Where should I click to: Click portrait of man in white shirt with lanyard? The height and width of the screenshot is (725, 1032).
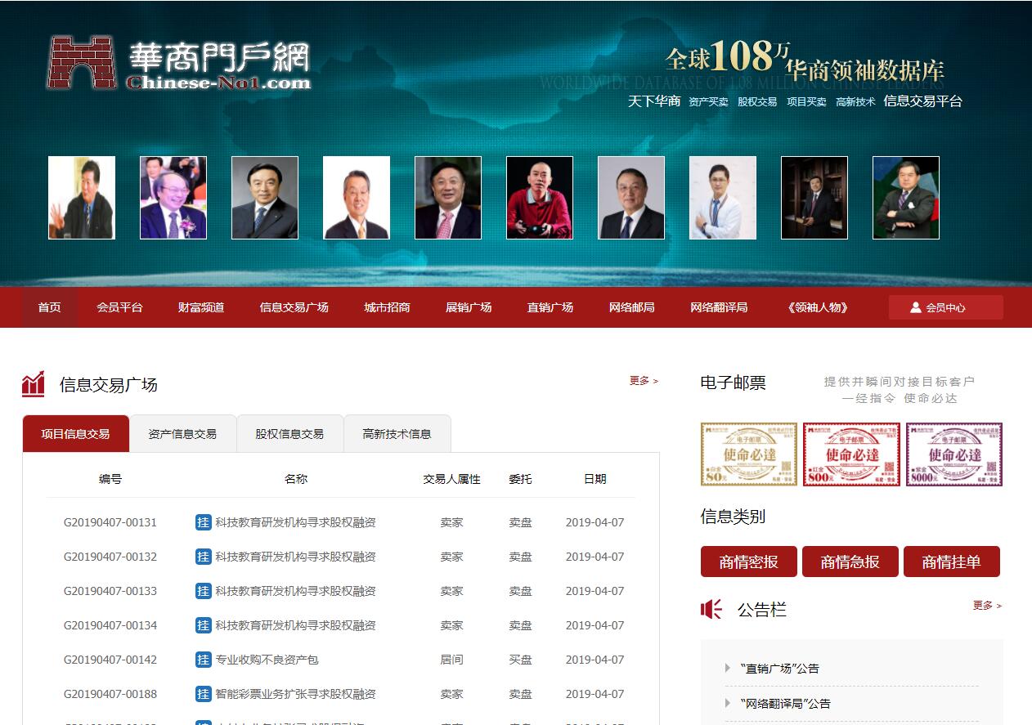pos(723,198)
